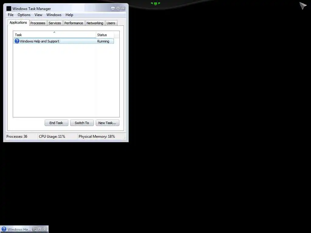Click the Running status cell
This screenshot has width=311, height=233.
[x=103, y=41]
